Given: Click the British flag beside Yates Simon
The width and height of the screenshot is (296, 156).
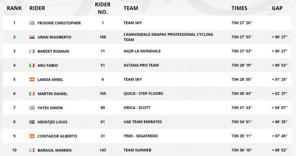Looking at the screenshot, I should (x=32, y=108).
